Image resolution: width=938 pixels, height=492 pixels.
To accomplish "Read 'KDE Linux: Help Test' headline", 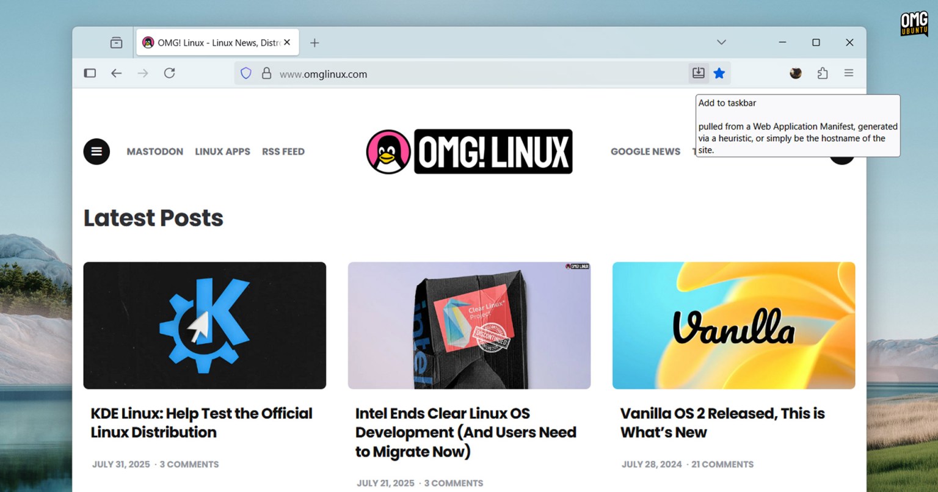I will [x=202, y=422].
